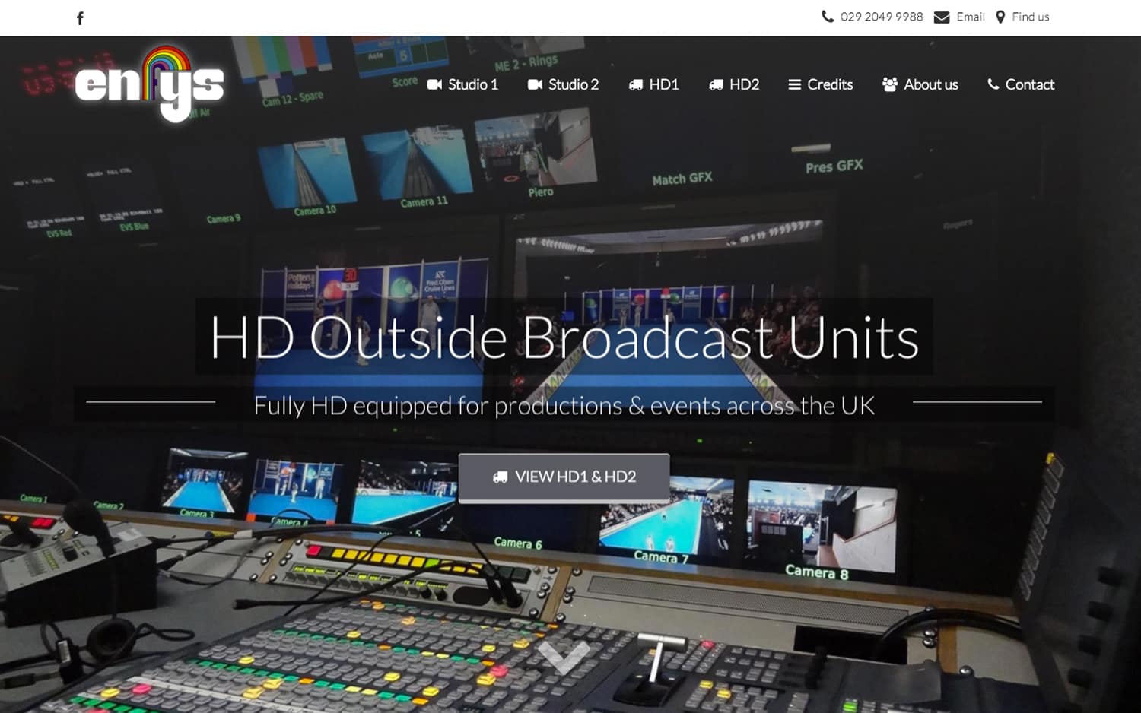Click the Find us link

(x=1030, y=16)
